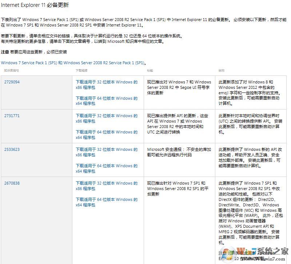Open knowledge base article 2729094

[12, 82]
